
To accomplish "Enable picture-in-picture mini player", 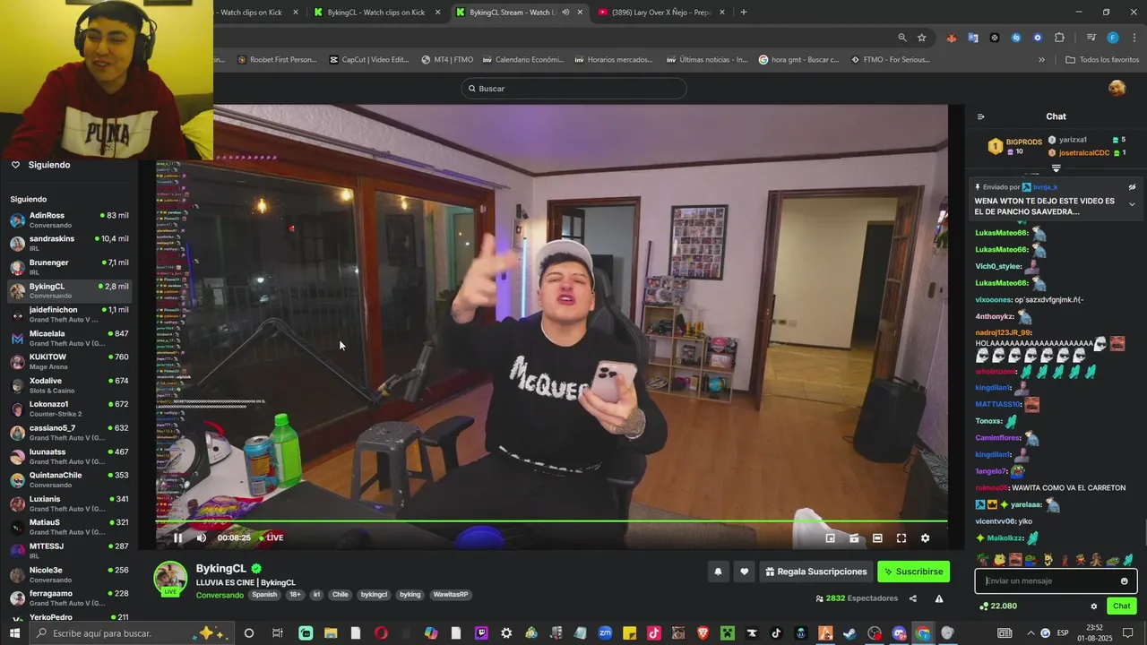I will click(x=830, y=538).
